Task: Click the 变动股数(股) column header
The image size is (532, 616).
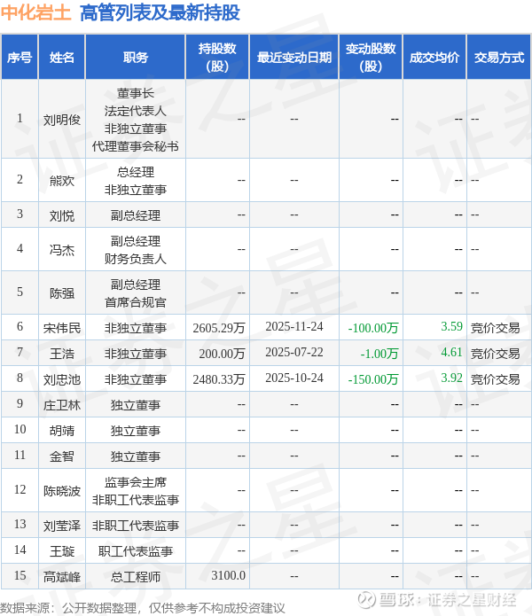Action: pyautogui.click(x=371, y=58)
